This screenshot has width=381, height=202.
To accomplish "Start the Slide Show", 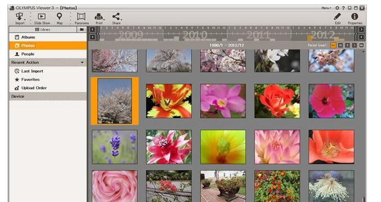I will 42,18.
